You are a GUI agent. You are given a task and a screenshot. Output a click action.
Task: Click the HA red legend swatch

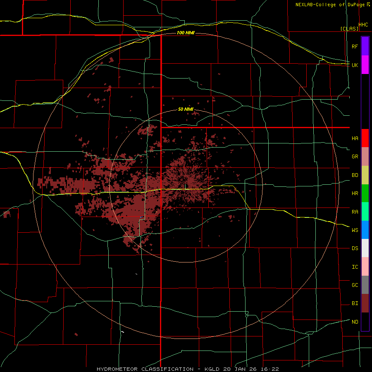[x=365, y=138]
